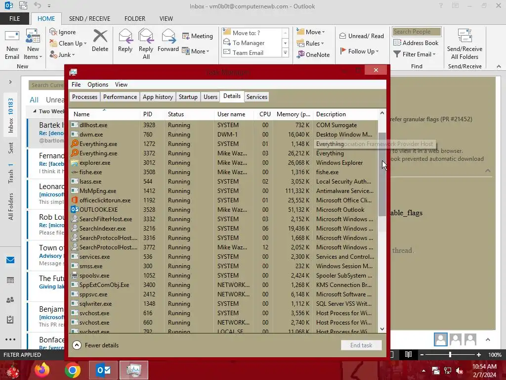
Task: Click the Inbox 10183 folder in the collapsed pane
Action: coord(11,115)
